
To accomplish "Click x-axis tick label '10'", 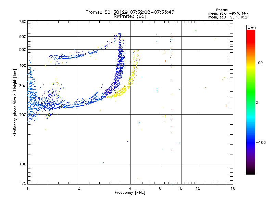I will click(198, 188).
